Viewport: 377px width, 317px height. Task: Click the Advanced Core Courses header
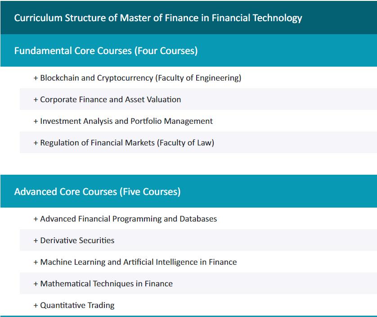pos(97,191)
